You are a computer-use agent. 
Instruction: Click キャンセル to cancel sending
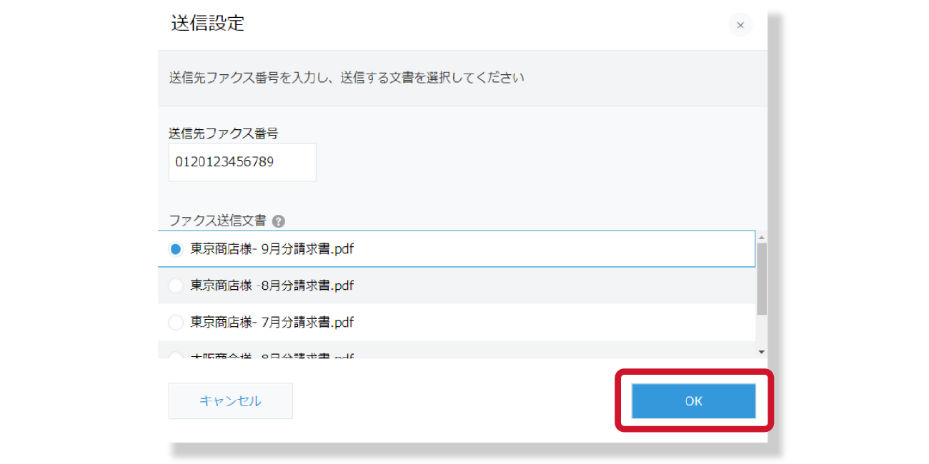230,400
